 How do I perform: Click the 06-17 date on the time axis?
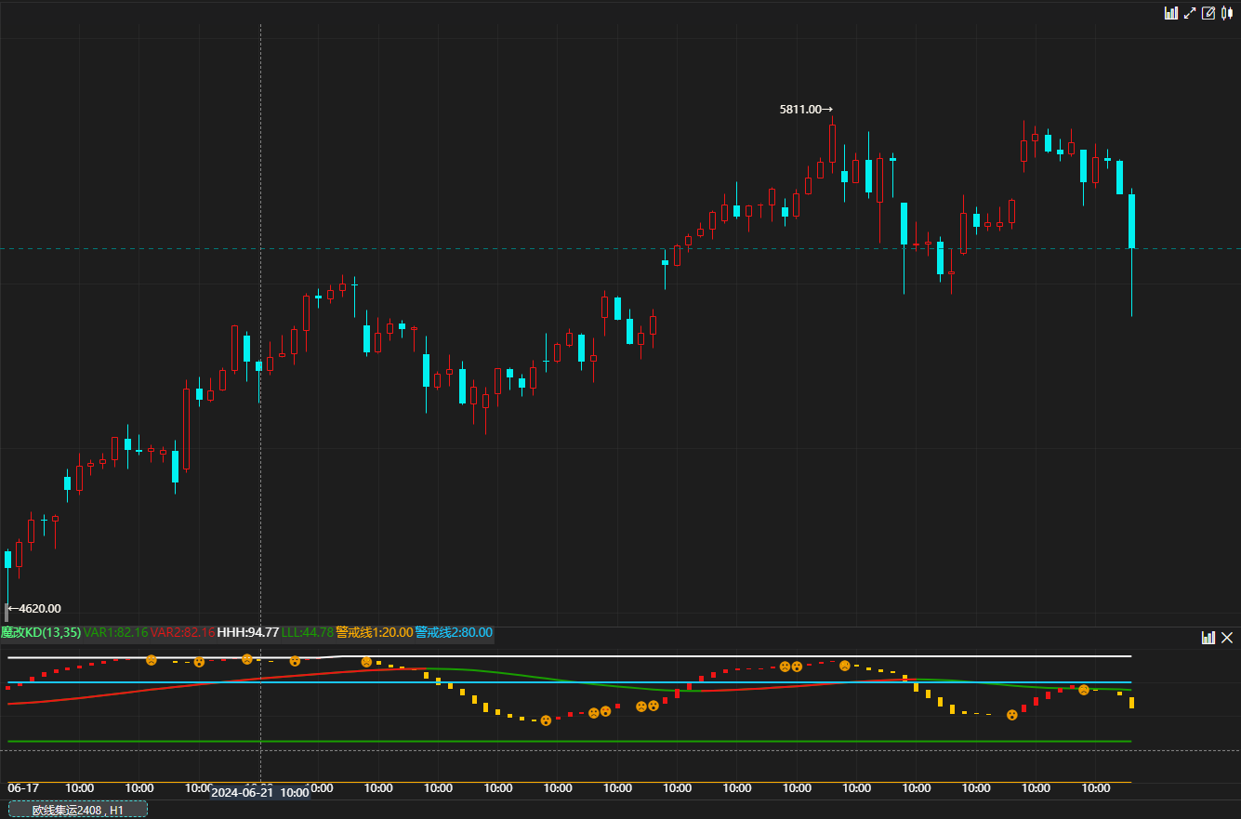coord(23,788)
